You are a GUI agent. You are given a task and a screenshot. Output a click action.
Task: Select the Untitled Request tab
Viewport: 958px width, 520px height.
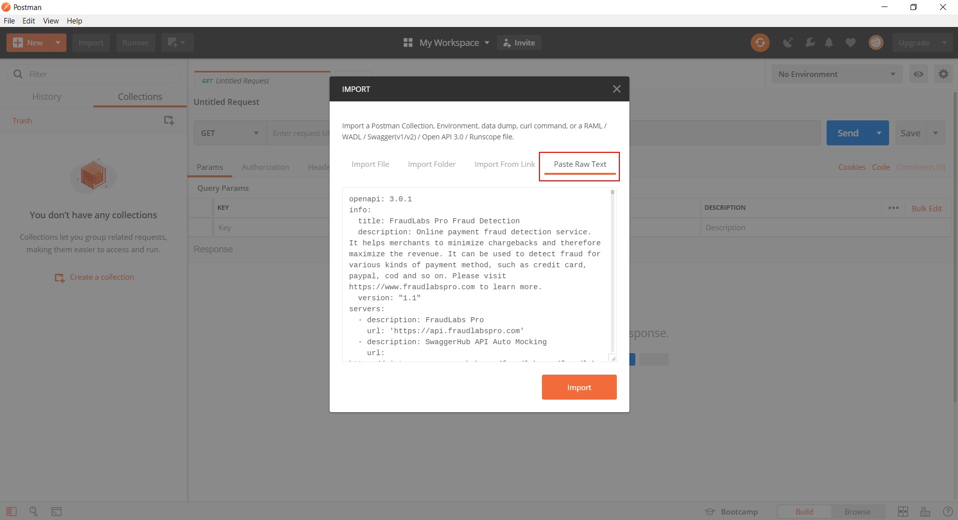262,80
